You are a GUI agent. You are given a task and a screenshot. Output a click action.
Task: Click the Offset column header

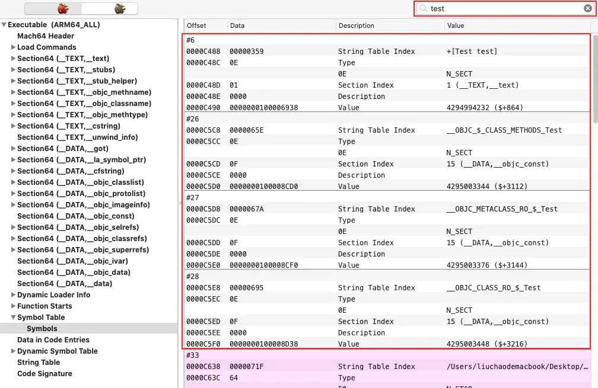coord(197,25)
